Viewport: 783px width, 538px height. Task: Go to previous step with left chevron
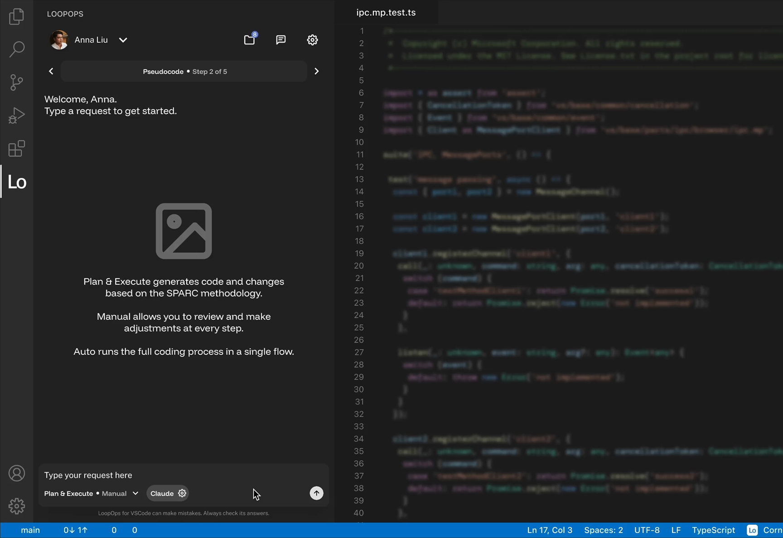tap(51, 71)
